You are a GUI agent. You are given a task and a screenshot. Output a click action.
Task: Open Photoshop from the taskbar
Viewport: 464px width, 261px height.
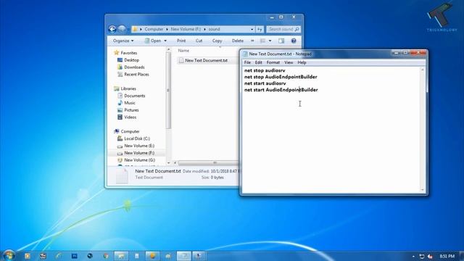(x=74, y=256)
